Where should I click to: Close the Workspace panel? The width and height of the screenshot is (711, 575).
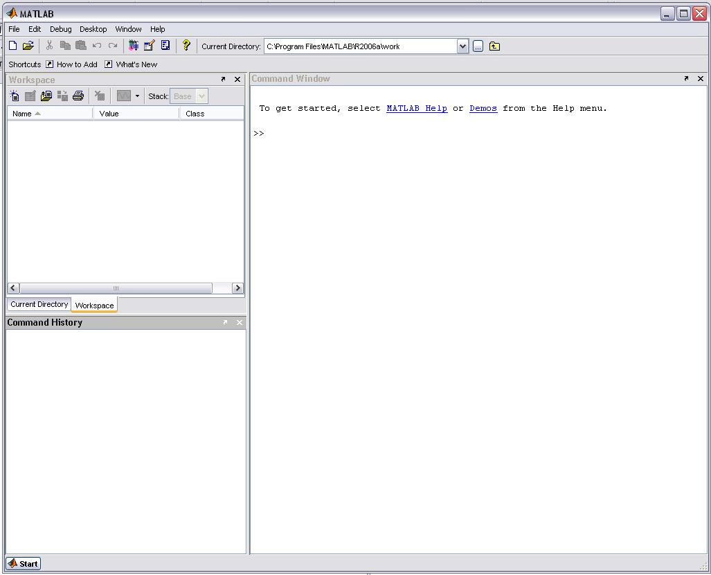237,80
